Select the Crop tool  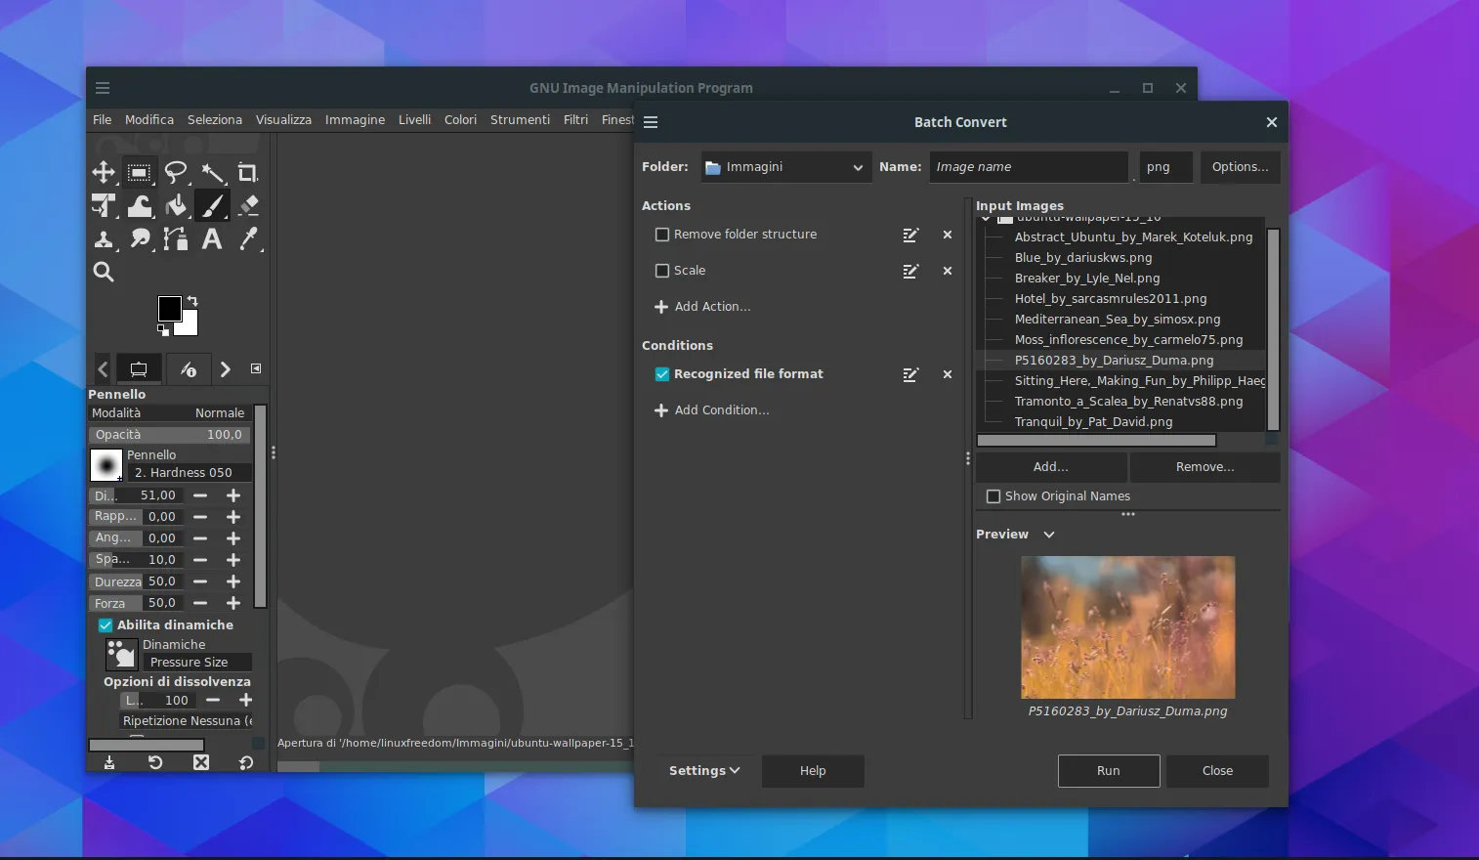(248, 173)
